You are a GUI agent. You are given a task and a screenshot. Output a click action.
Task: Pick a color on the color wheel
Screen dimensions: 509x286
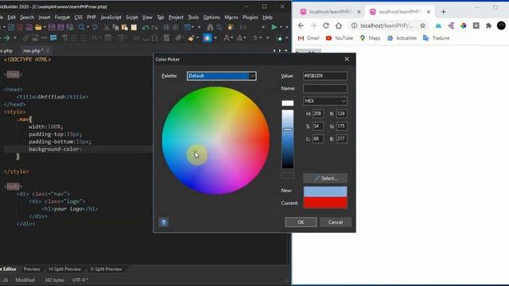tap(216, 141)
